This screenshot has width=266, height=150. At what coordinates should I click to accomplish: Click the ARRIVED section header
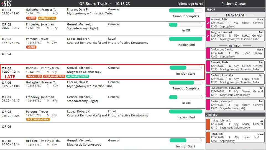[235, 115]
